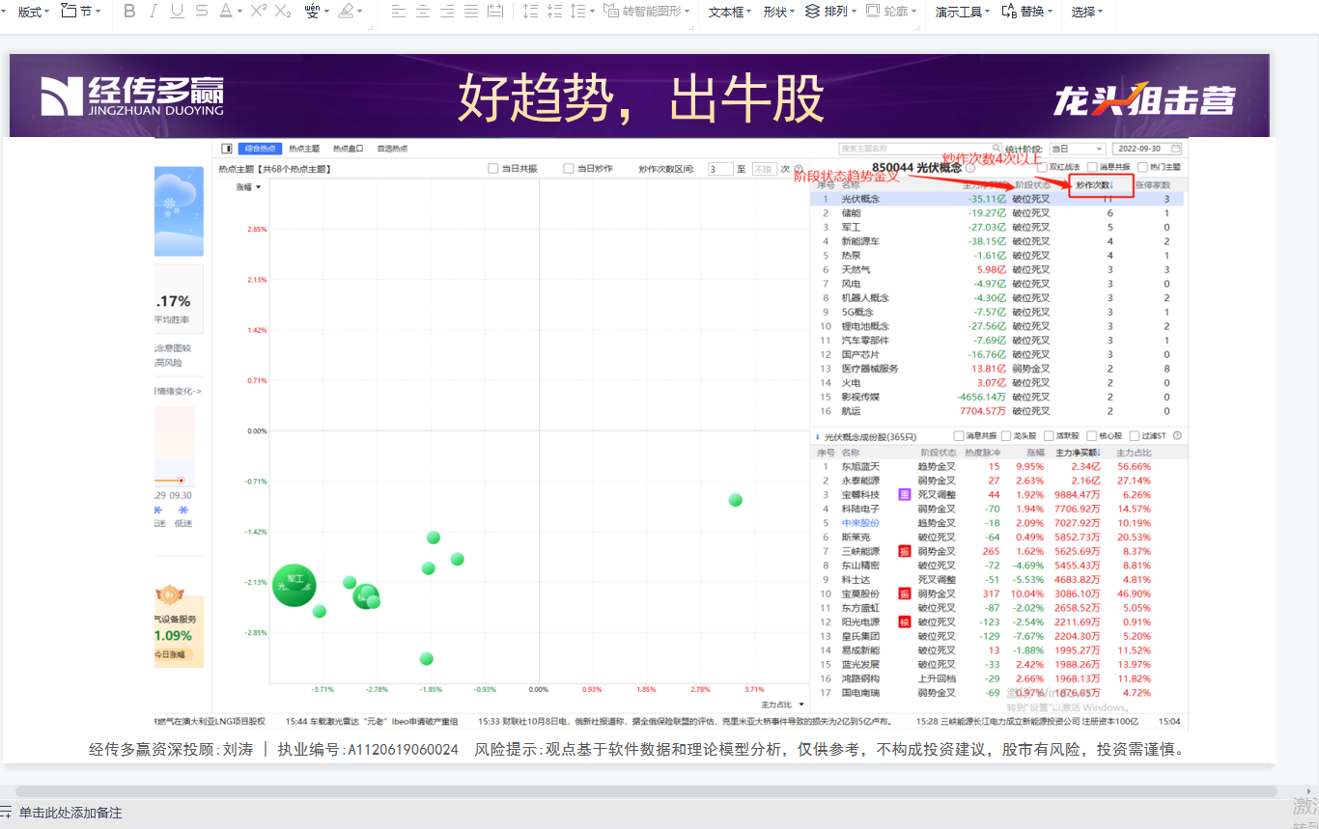Select the 天然气 theme row
Image resolution: width=1319 pixels, height=829 pixels.
[x=996, y=270]
